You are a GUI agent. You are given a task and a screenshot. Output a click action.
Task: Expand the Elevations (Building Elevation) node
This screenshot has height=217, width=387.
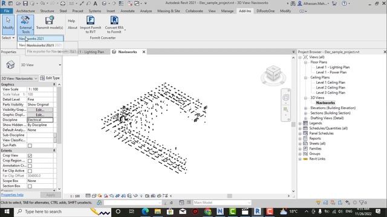[305, 108]
